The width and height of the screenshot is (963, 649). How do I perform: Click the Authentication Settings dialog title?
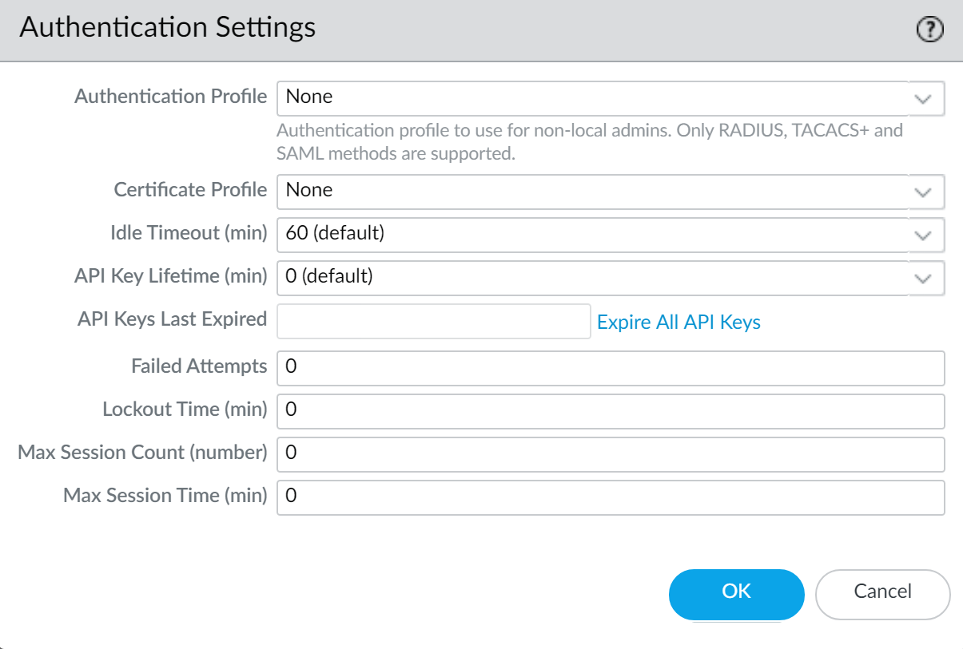[x=168, y=28]
